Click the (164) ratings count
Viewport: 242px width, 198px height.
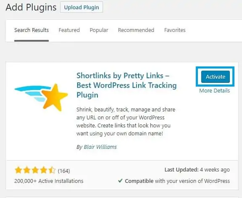pyautogui.click(x=64, y=171)
